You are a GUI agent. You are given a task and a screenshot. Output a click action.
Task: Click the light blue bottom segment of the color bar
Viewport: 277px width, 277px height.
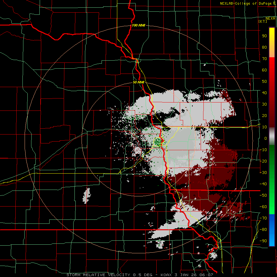tap(272, 240)
